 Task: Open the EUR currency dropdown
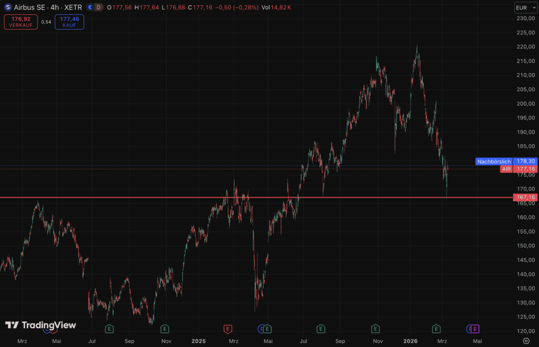coord(525,7)
